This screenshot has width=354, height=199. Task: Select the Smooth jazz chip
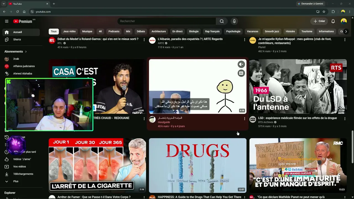tap(272, 32)
